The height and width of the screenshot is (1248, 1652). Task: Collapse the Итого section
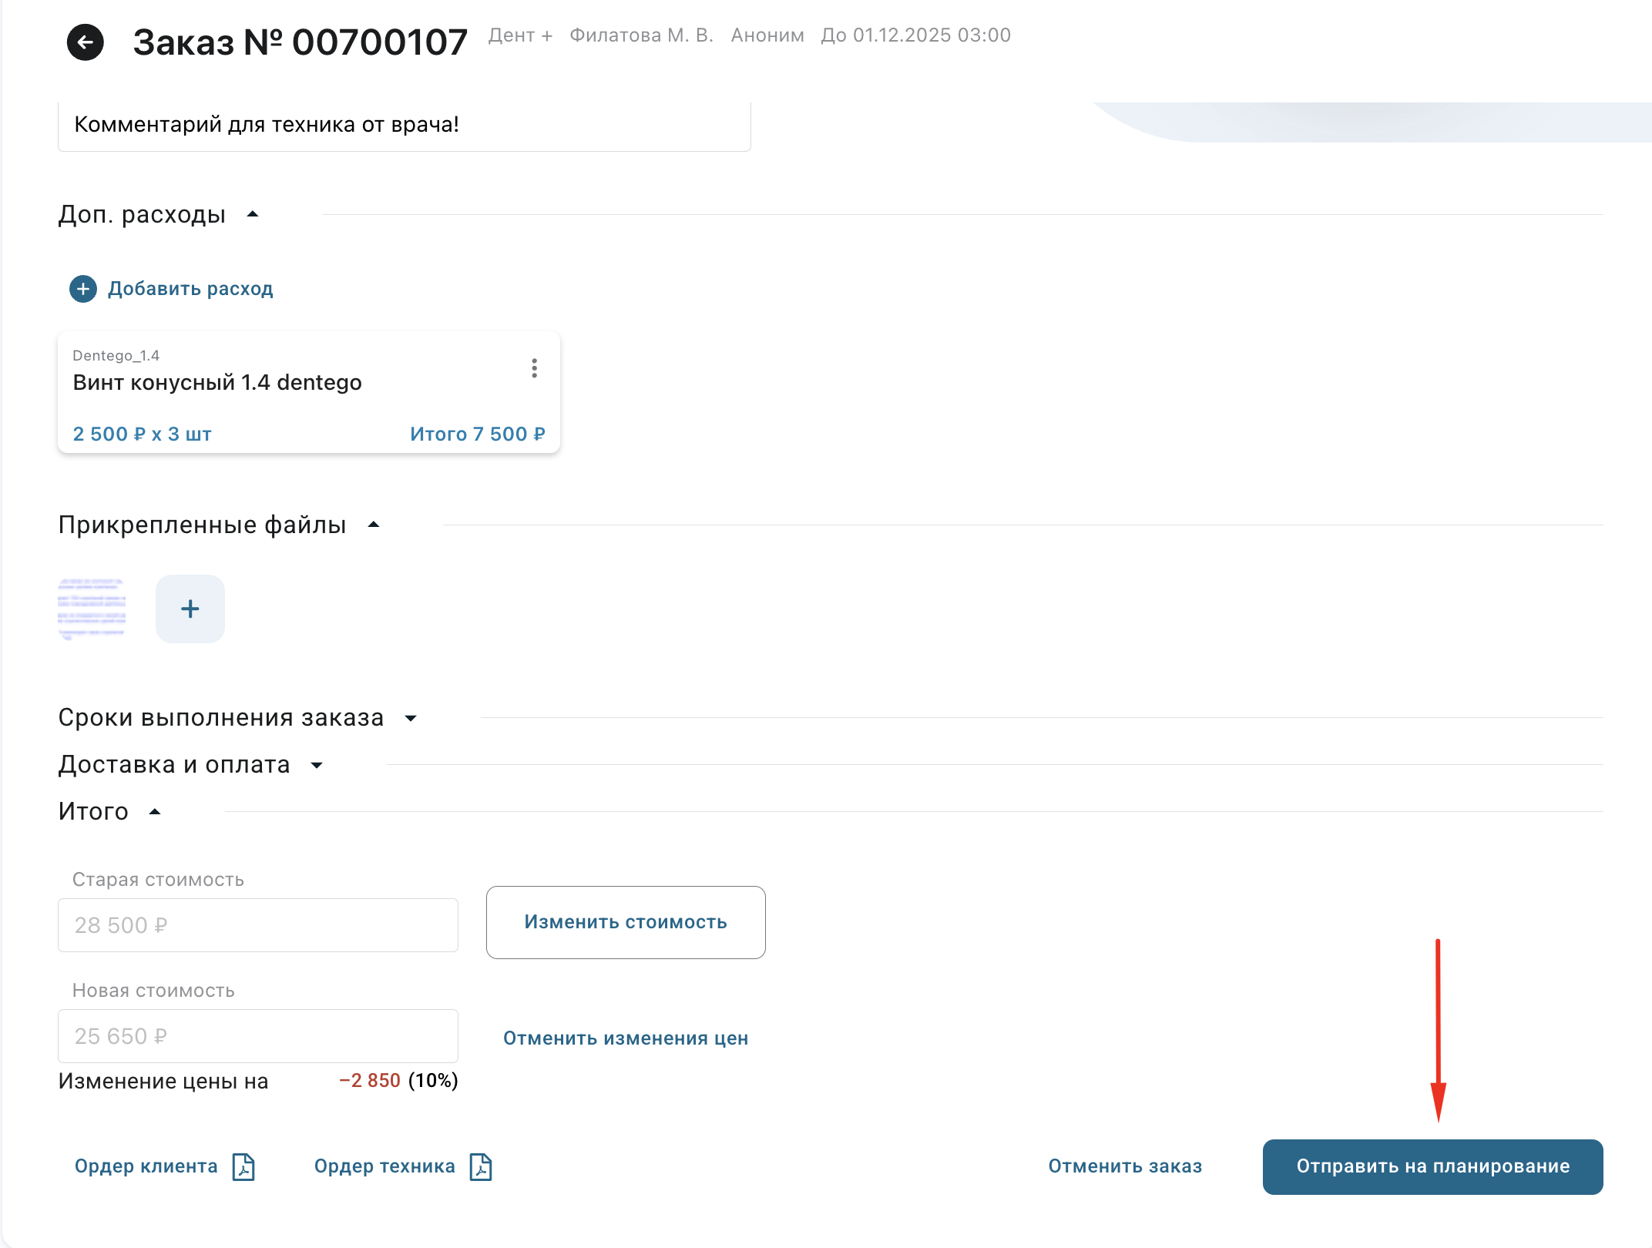pyautogui.click(x=155, y=812)
